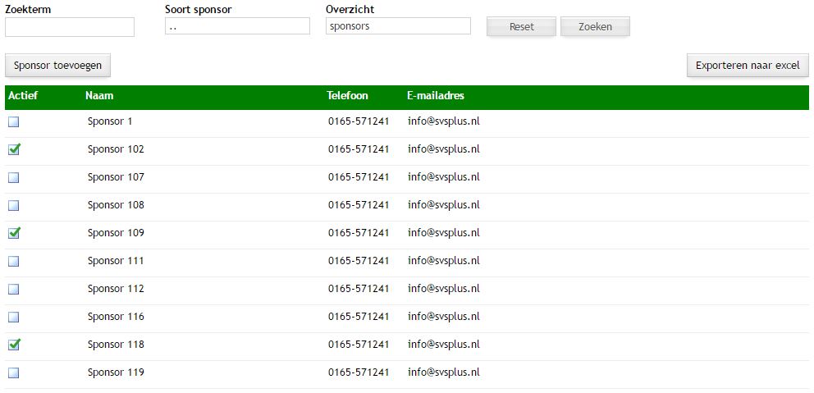814x393 pixels.
Task: Untick the Actief checkmark for Sponsor 118
Action: tap(14, 345)
